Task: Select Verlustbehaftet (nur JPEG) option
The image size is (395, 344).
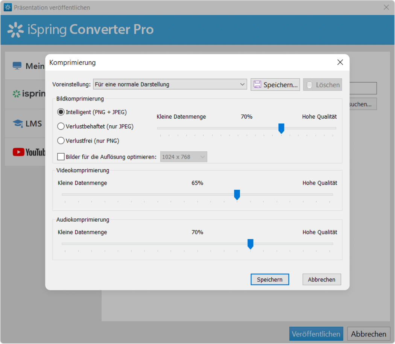Action: 95,126
